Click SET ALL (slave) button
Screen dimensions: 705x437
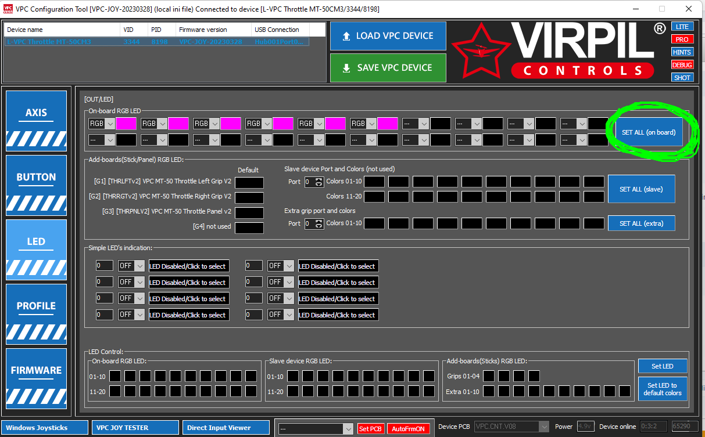pyautogui.click(x=641, y=189)
